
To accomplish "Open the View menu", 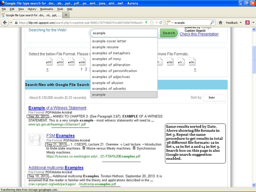I will point(21,9).
